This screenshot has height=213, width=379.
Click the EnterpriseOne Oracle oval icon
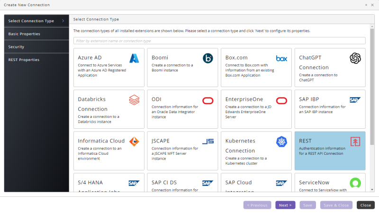[x=281, y=101]
